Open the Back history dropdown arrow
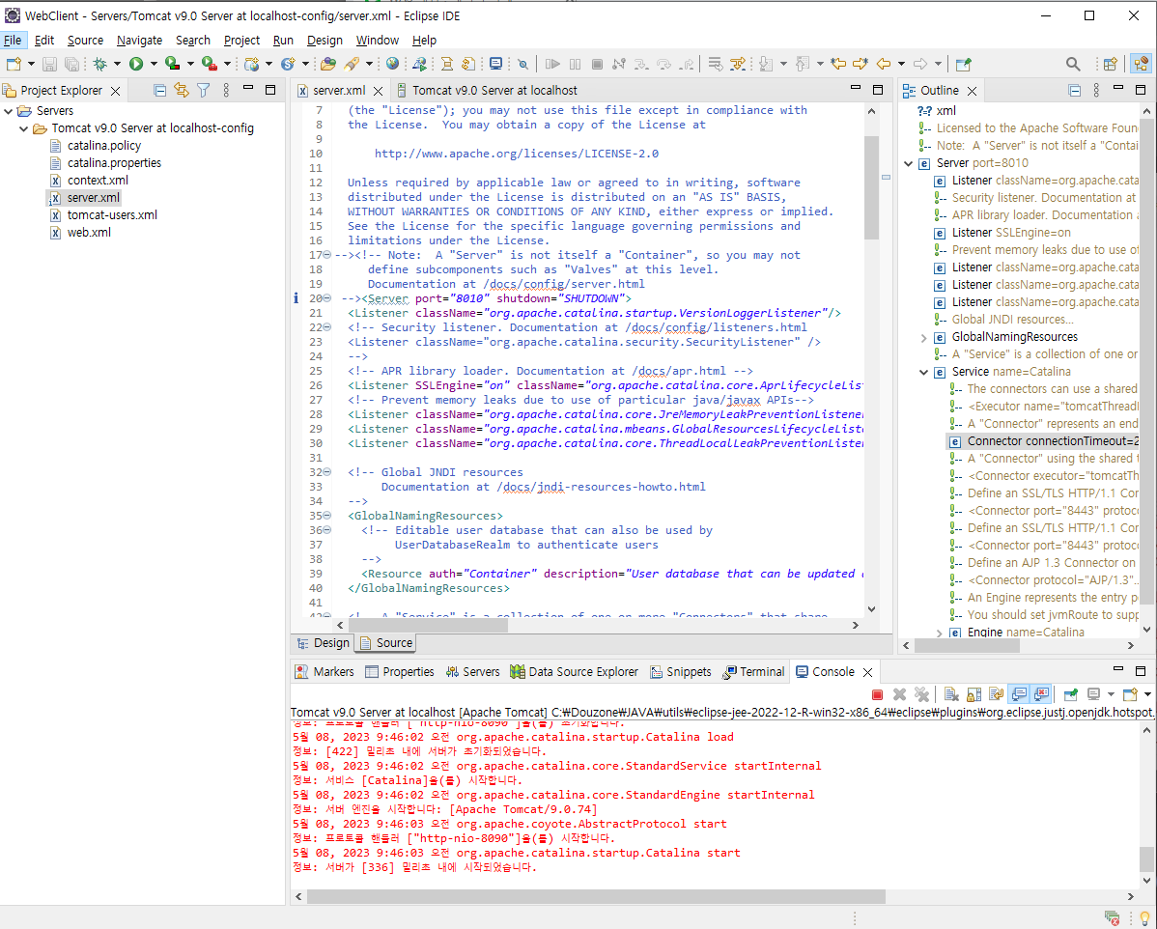Screen dimensions: 1157x929 [x=901, y=64]
